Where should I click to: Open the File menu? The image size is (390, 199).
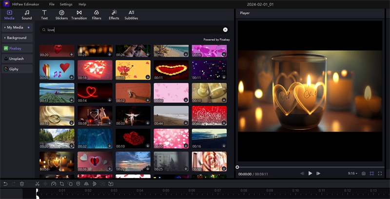pos(52,4)
